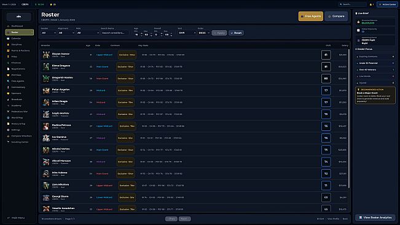Click the Reset filters button
The height and width of the screenshot is (225, 400).
(236, 33)
